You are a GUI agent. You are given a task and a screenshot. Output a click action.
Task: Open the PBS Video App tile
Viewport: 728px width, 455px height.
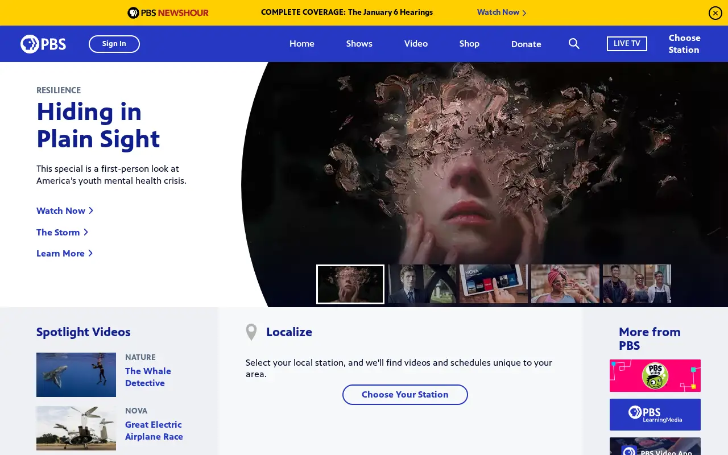click(655, 446)
